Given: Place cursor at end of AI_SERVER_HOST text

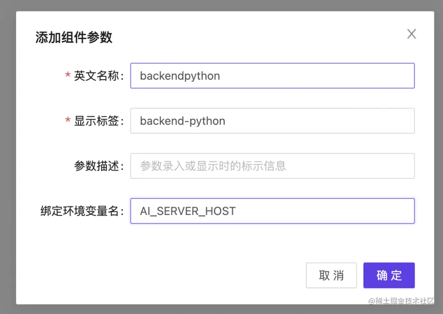Looking at the screenshot, I should coord(237,211).
